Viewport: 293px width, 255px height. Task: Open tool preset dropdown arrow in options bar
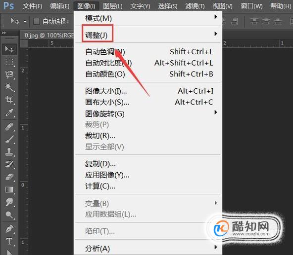pos(25,22)
